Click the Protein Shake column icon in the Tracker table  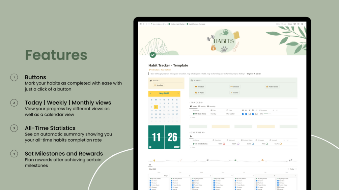(x=250, y=110)
